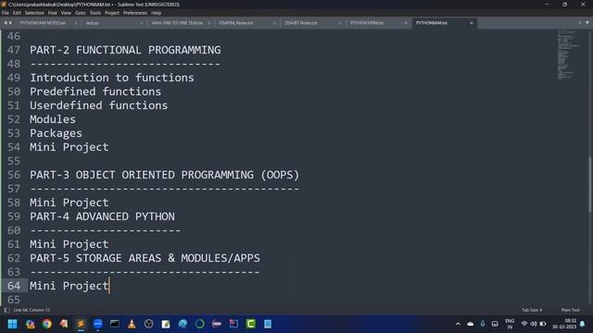Close the PYTHON7AM NOTES.txt tab
The width and height of the screenshot is (593, 333).
click(76, 23)
